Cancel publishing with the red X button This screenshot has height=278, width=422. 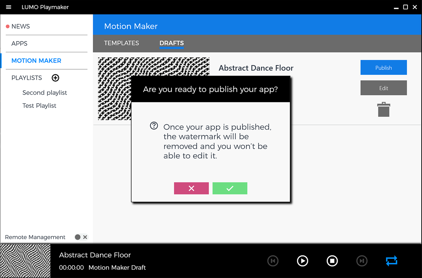point(191,188)
